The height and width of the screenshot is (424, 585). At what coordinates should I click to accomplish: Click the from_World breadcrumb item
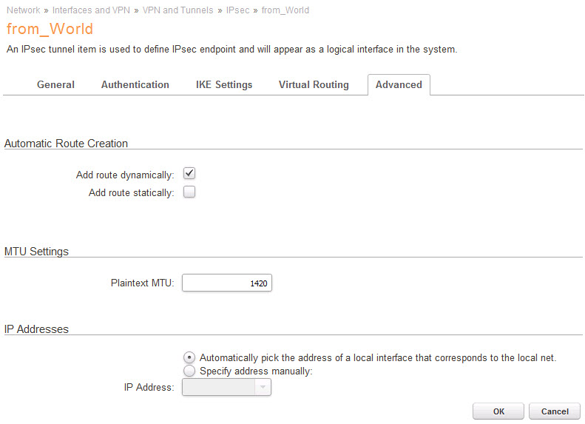285,10
